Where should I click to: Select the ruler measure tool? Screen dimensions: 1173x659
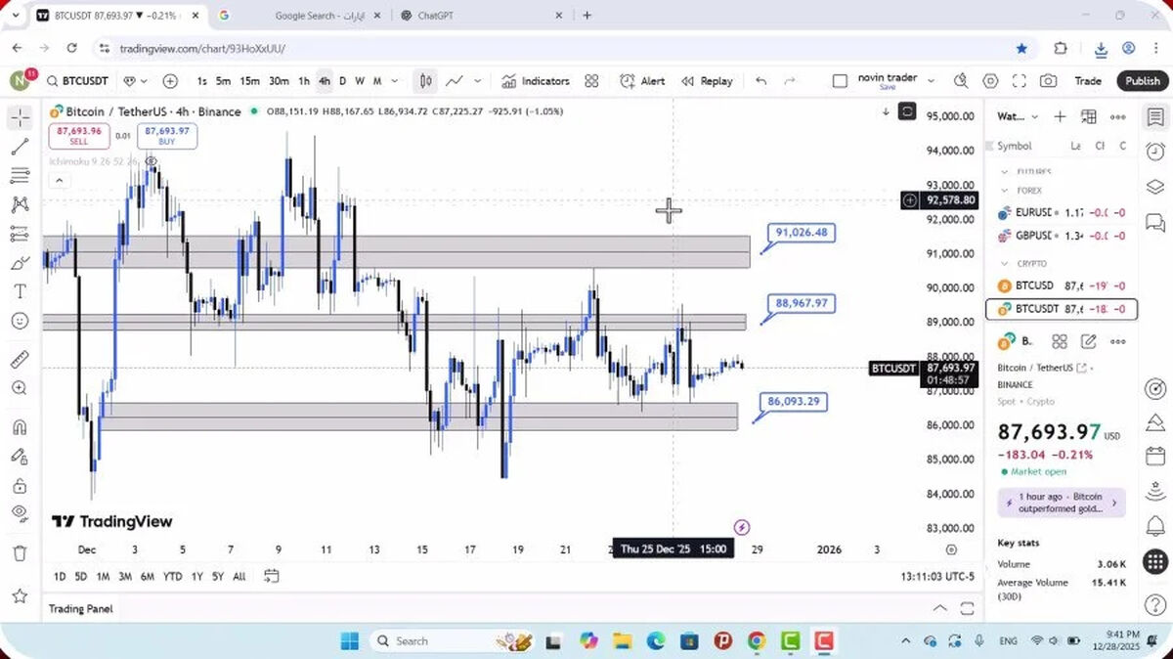point(20,359)
